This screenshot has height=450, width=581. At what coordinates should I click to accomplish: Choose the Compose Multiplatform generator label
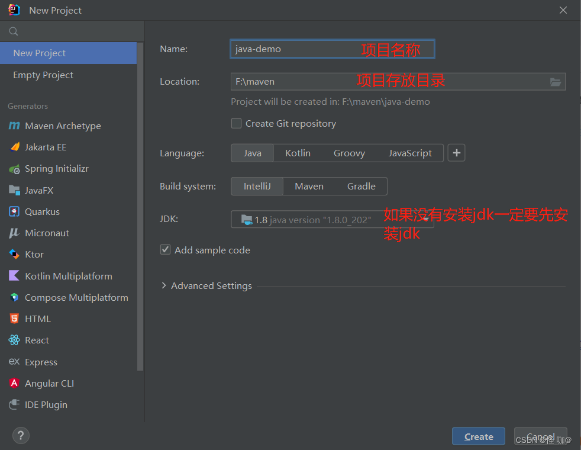pyautogui.click(x=76, y=298)
